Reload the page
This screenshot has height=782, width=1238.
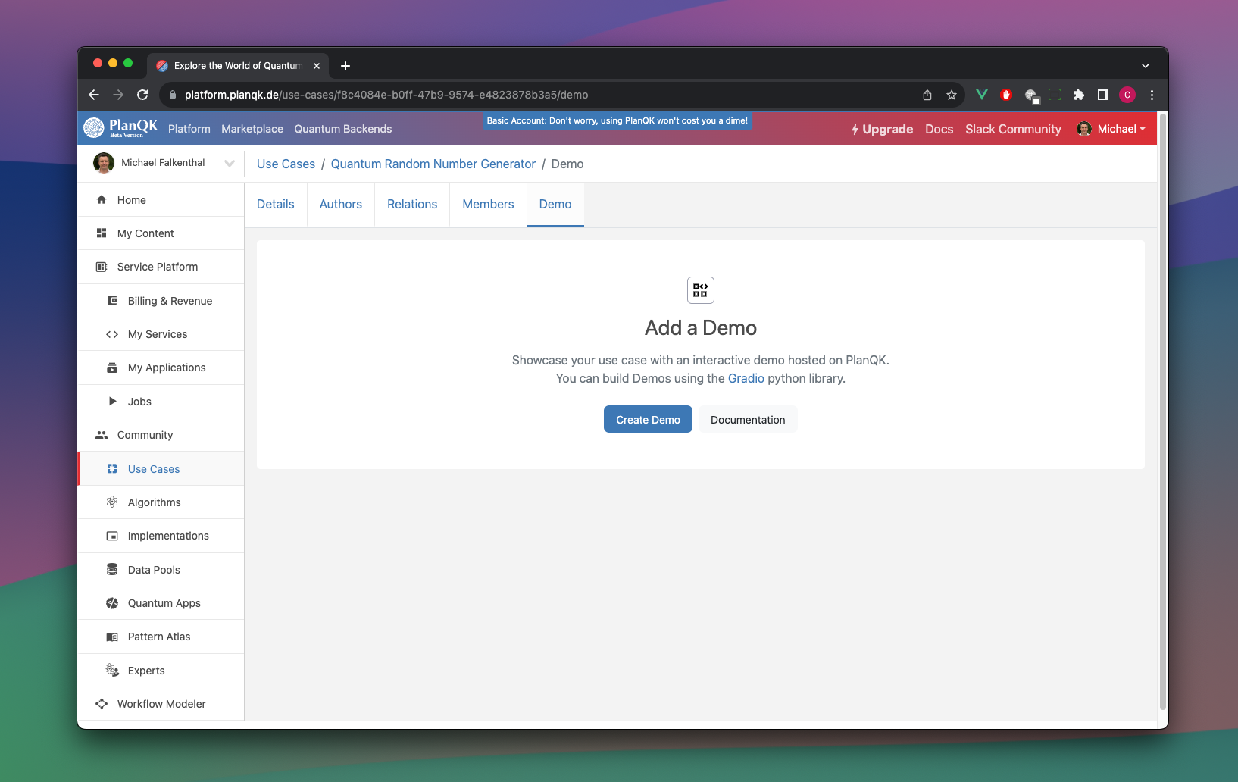click(x=142, y=95)
